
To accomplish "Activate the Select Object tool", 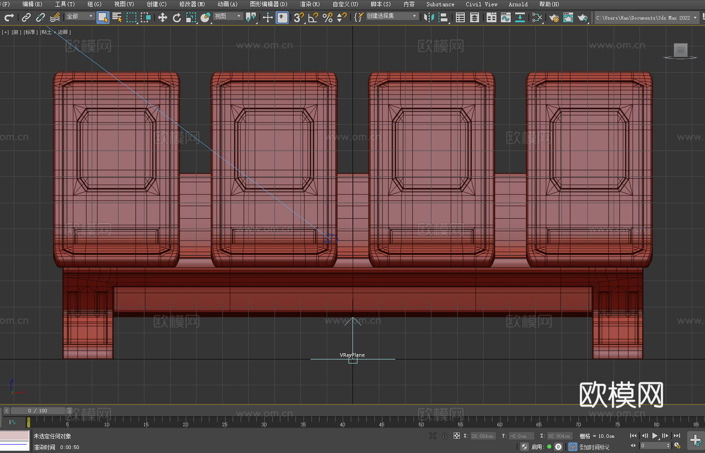I will (103, 17).
